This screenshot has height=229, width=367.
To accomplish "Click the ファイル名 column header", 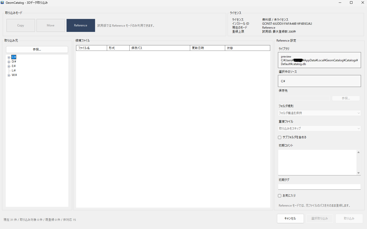I will click(91, 48).
